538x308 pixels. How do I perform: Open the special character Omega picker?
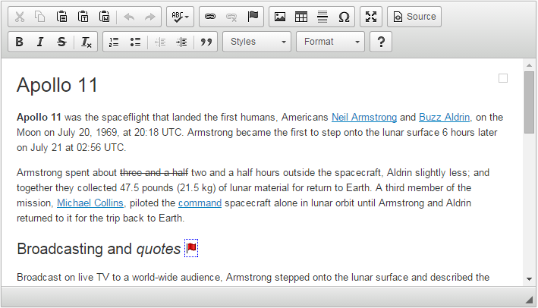pos(344,17)
